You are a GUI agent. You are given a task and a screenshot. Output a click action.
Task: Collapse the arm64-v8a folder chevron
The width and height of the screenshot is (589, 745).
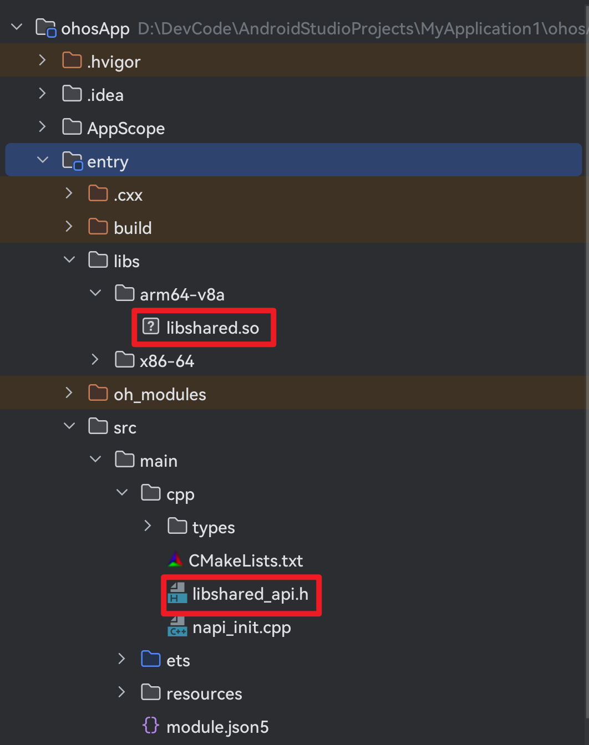tap(95, 293)
